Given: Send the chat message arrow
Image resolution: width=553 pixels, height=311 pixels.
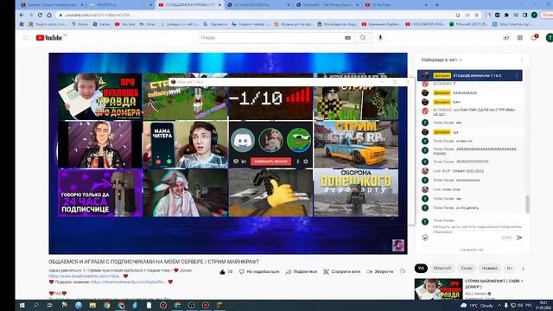Looking at the screenshot, I should [519, 238].
